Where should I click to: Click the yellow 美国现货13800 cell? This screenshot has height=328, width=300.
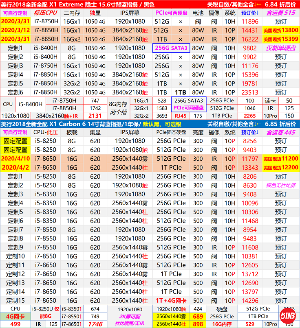pos(280,31)
